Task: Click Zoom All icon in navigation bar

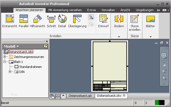Action: pyautogui.click(x=164, y=78)
